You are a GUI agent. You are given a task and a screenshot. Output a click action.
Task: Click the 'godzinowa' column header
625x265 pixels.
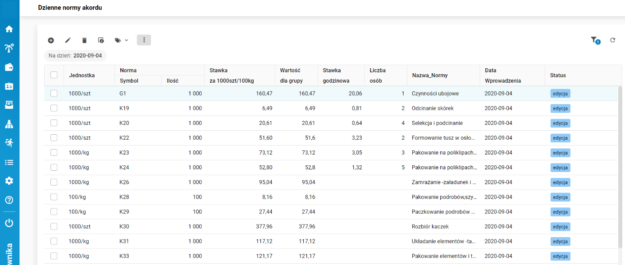(x=336, y=81)
